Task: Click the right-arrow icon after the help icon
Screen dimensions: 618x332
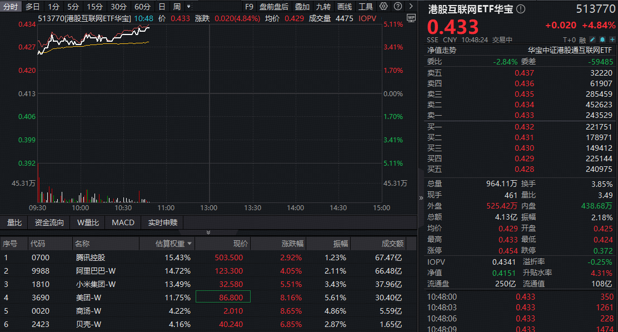Action: [410, 6]
